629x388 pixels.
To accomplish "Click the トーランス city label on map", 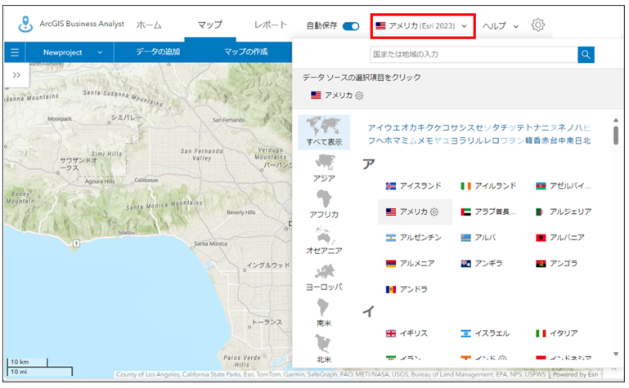I will [267, 323].
